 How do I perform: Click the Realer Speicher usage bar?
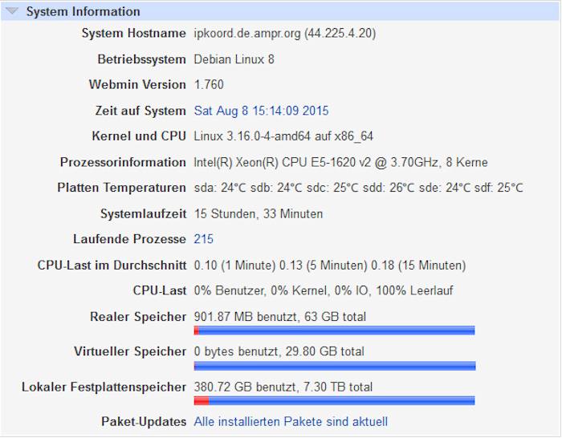tap(334, 331)
